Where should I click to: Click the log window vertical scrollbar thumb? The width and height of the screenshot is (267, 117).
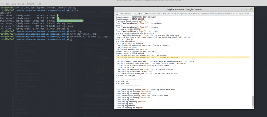coord(253,101)
